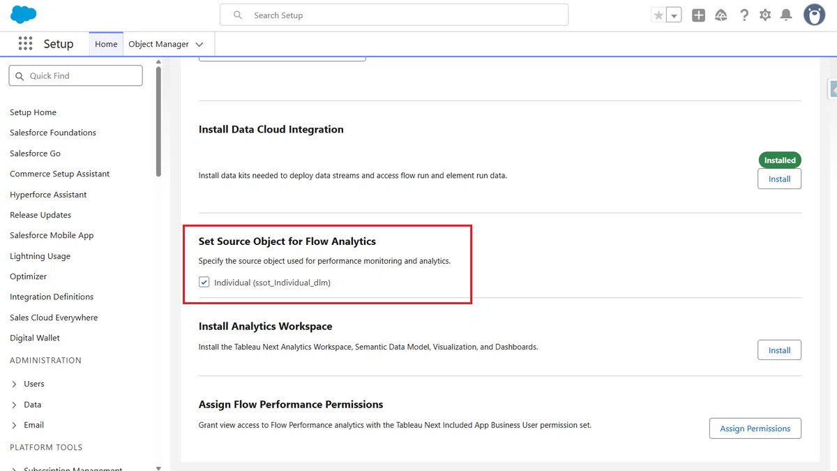
Task: Click the sidebar vertical scrollbar
Action: click(158, 121)
